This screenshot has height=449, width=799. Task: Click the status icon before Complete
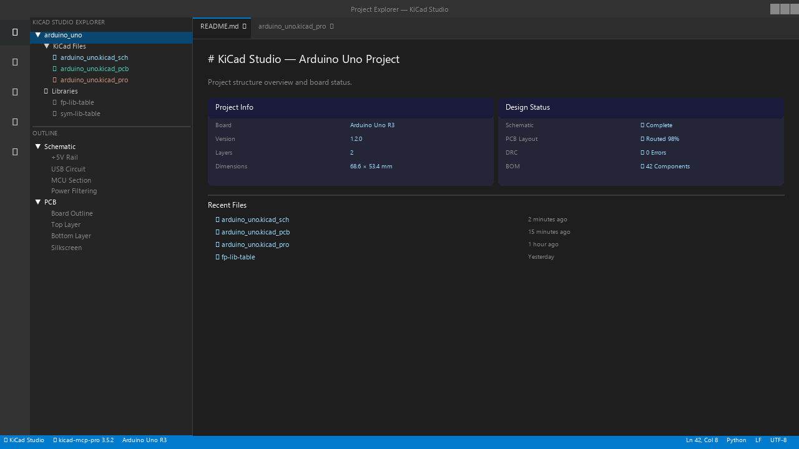642,125
